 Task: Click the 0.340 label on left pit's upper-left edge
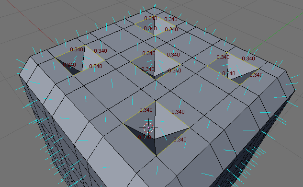coord(77,49)
